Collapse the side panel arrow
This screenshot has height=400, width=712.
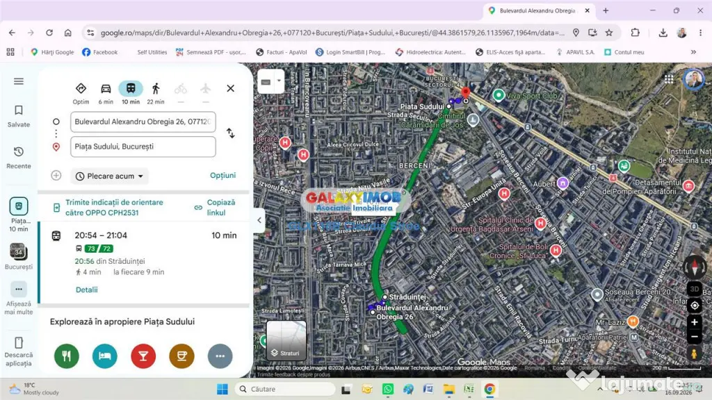[259, 220]
